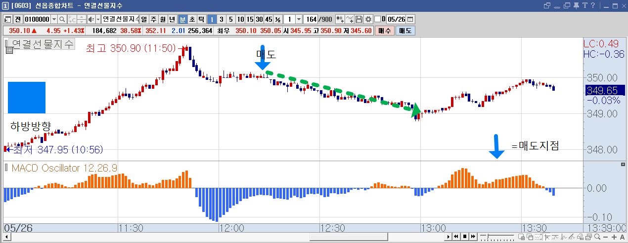Click the pin window icon in title bar

pos(576,5)
